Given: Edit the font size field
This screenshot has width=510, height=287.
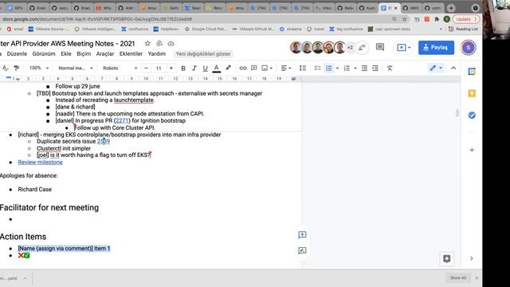Looking at the screenshot, I should (x=159, y=68).
